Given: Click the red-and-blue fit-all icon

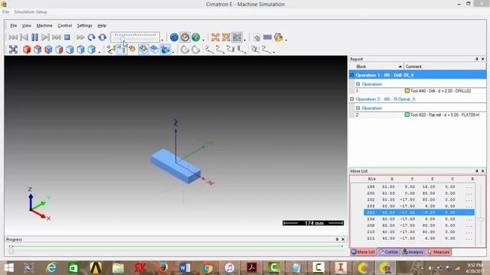Looking at the screenshot, I should pyautogui.click(x=13, y=50).
